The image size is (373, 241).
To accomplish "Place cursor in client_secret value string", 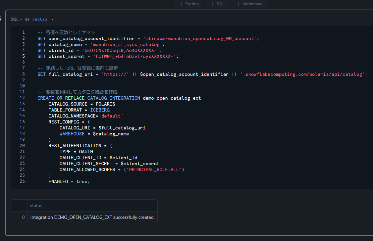I will pos(134,56).
